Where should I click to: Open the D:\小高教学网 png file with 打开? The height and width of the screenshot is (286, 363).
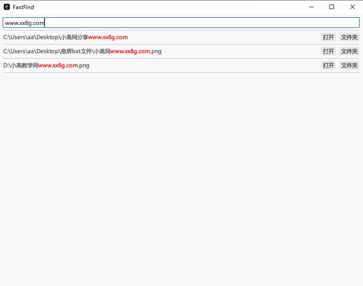[x=328, y=65]
